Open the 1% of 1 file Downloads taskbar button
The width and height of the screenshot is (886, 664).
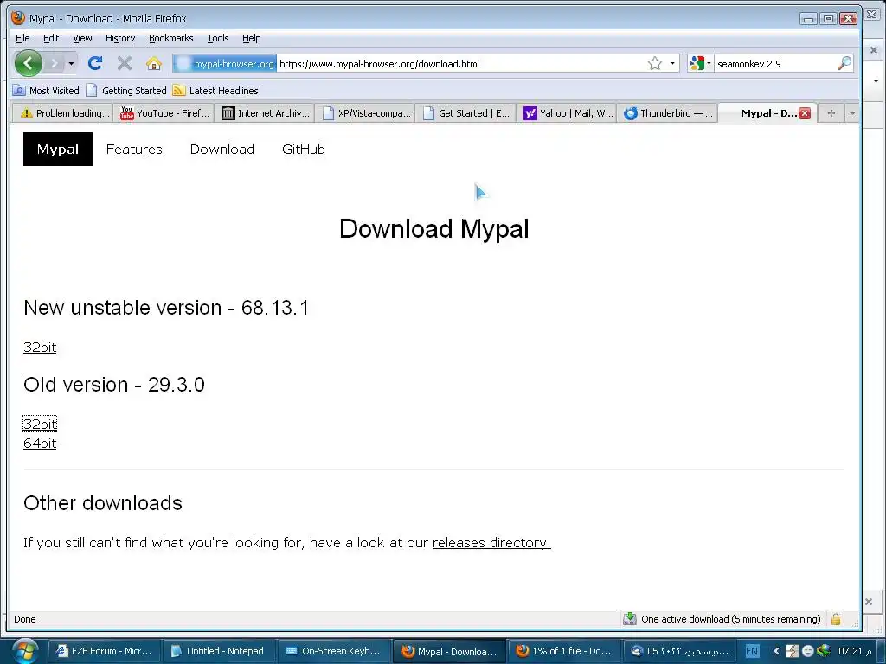tap(563, 651)
